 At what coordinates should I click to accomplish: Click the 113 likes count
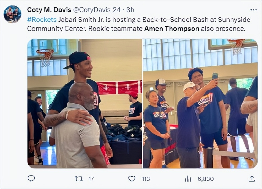pyautogui.click(x=146, y=179)
